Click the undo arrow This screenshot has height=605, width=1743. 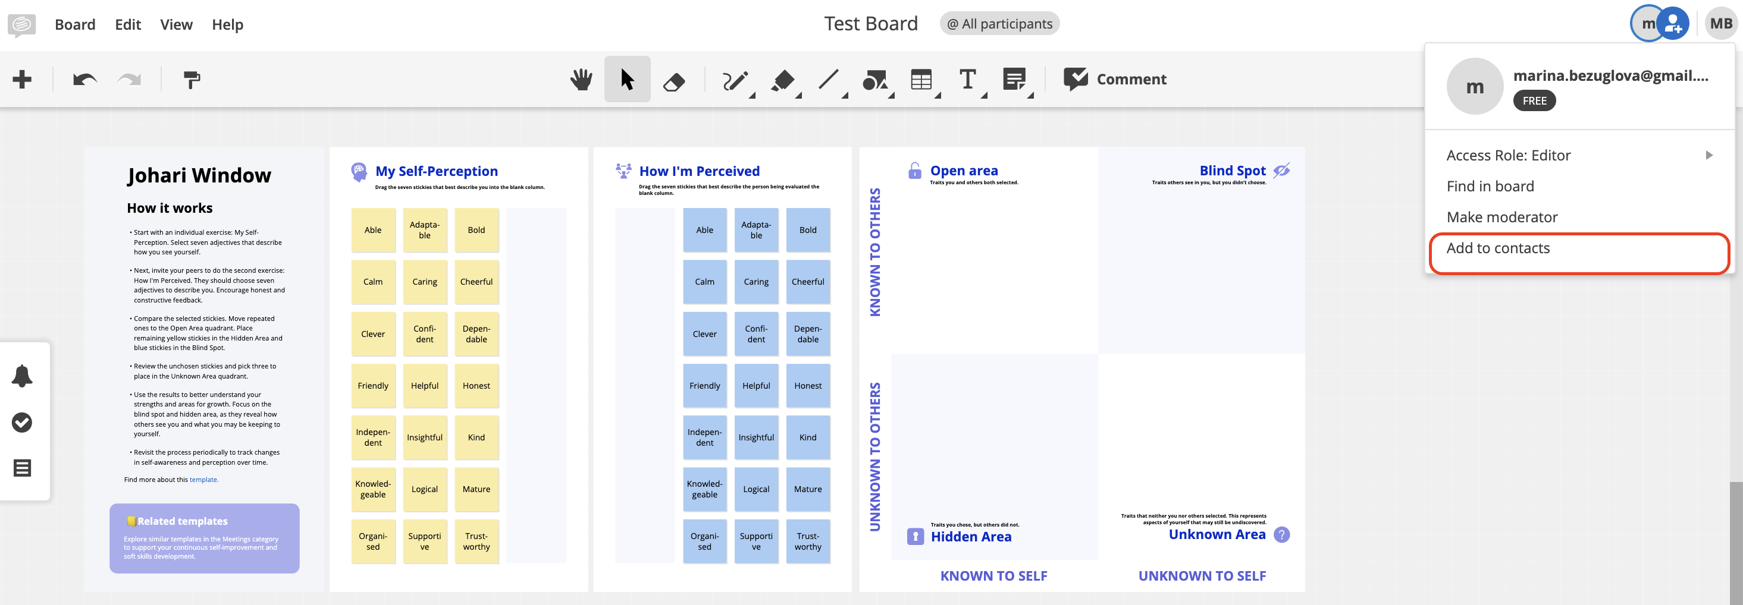coord(84,80)
